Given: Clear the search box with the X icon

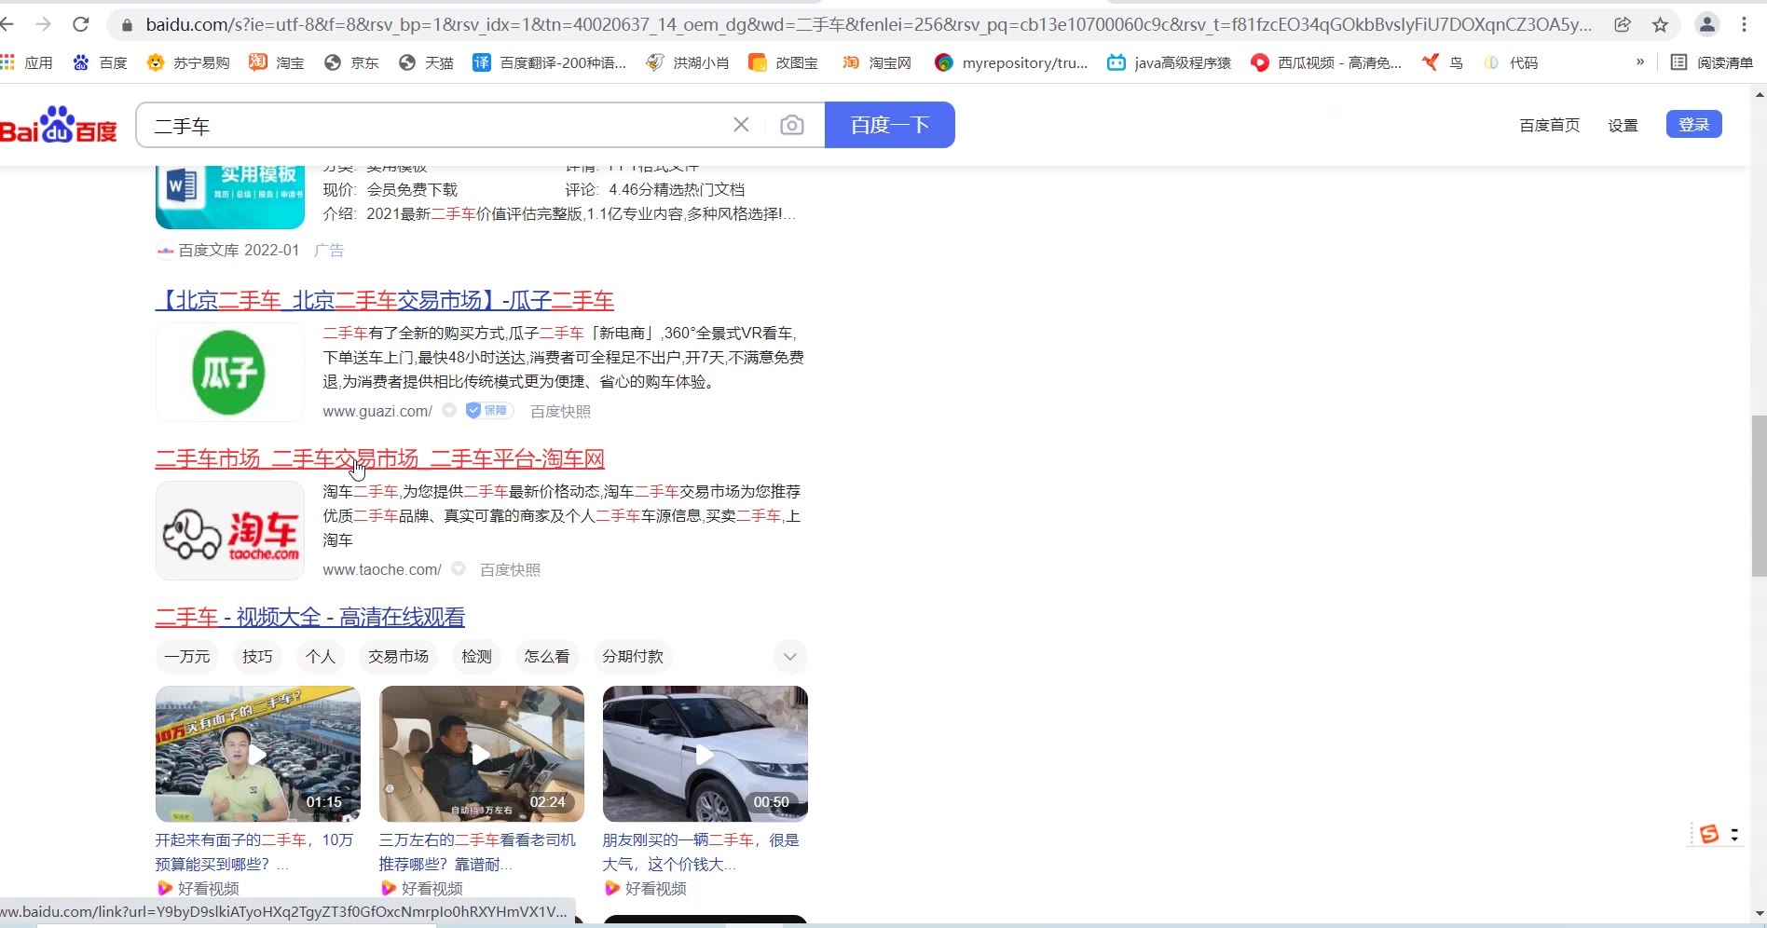Looking at the screenshot, I should [x=741, y=125].
